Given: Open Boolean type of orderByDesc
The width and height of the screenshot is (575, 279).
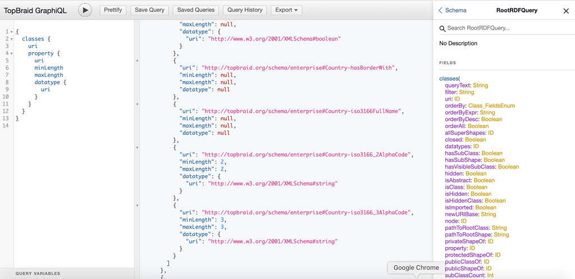Looking at the screenshot, I should [492, 119].
